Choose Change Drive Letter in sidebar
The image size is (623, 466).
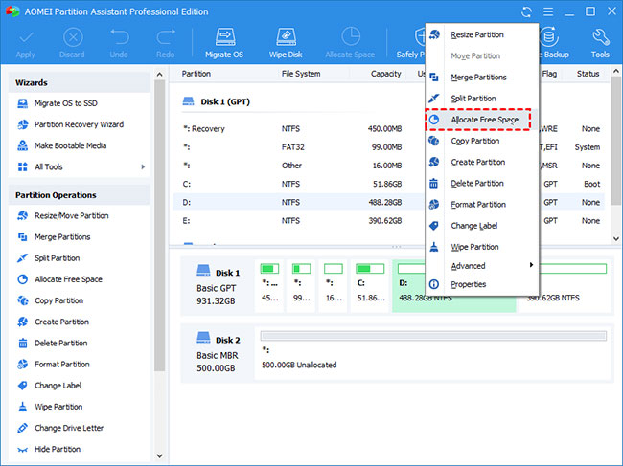(x=69, y=428)
